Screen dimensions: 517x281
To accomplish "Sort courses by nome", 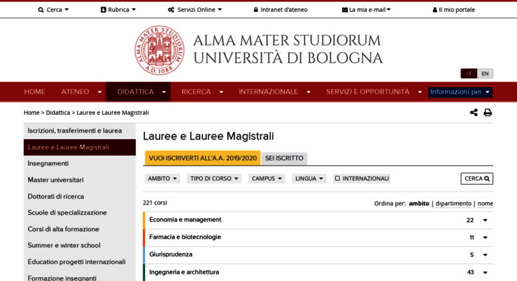I will pos(485,203).
